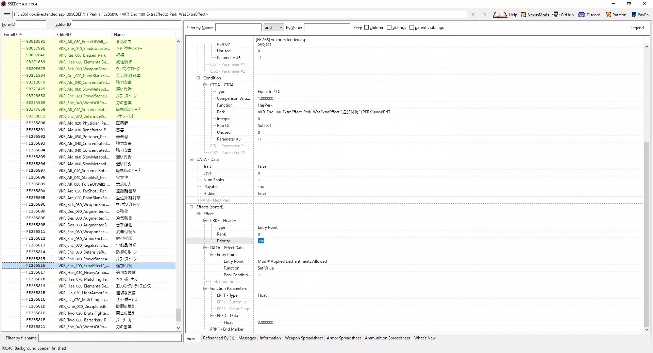
Task: Select record 9B01B591 VKR_Alt_080_ForceOfWill
Action: pyautogui.click(x=88, y=41)
